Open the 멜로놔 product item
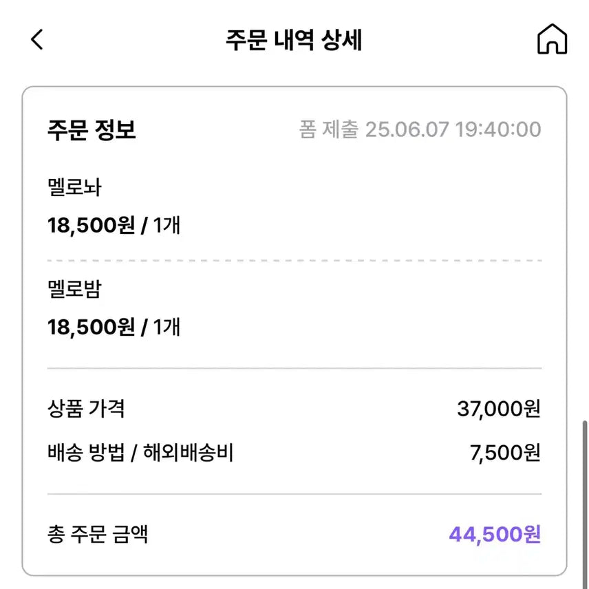The image size is (589, 589). click(74, 187)
